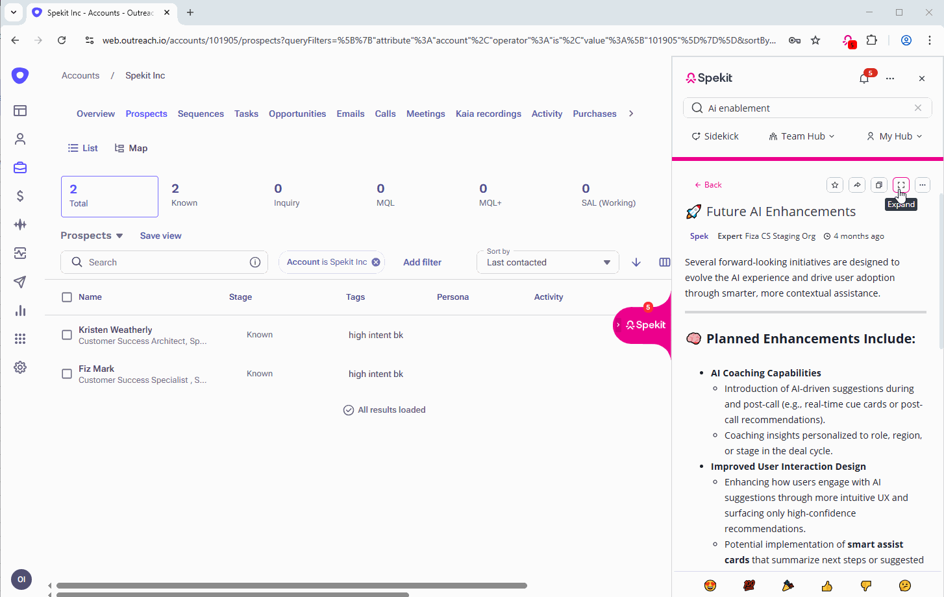Open the settings gear icon in sidebar
Image resolution: width=944 pixels, height=597 pixels.
coord(20,367)
